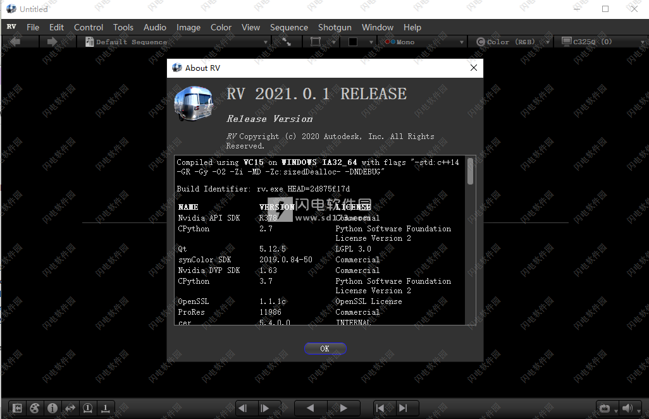This screenshot has height=419, width=649.
Task: Click the RV logo menu
Action: (x=11, y=27)
